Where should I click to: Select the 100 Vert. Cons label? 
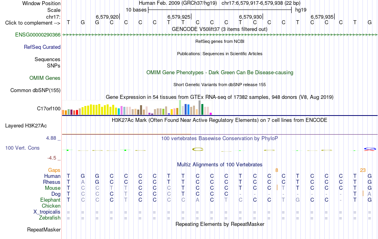pos(22,148)
